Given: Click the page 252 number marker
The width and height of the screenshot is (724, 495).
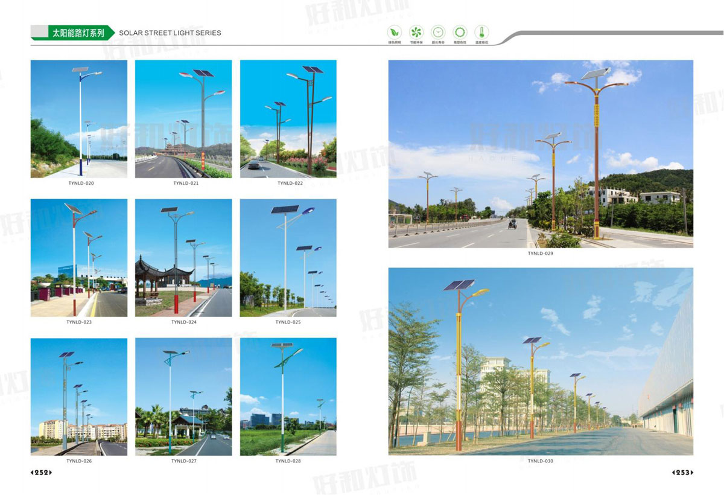Looking at the screenshot, I should pos(42,473).
